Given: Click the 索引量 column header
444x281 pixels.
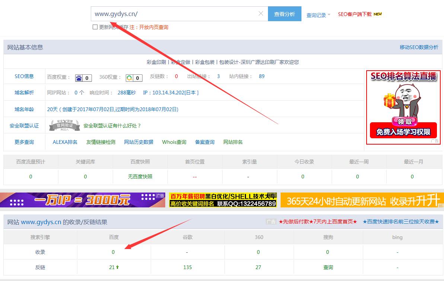Looking at the screenshot, I should tap(249, 162).
